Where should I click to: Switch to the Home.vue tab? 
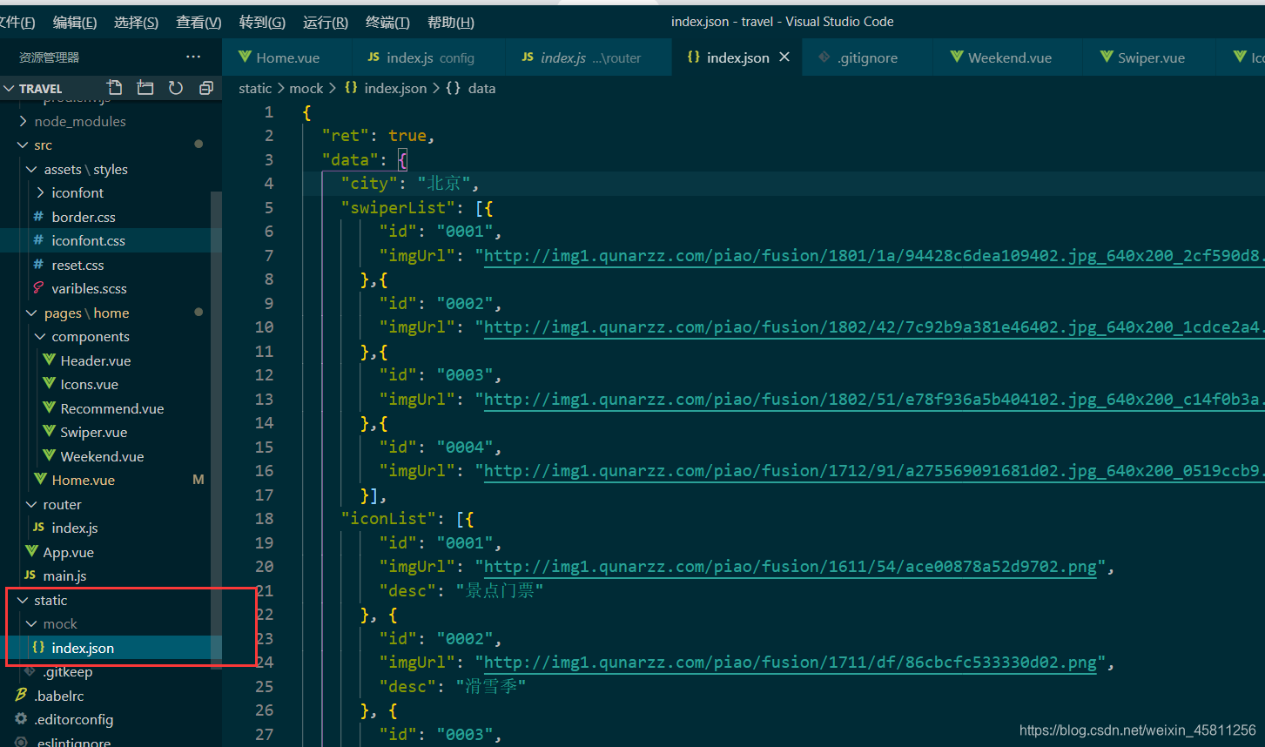287,57
